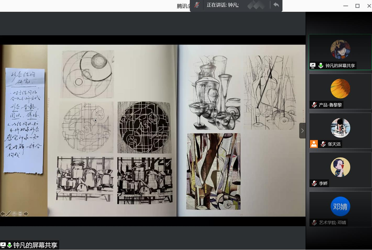Toggle the muted microphone in the top bar
The image size is (372, 250).
pos(197,5)
